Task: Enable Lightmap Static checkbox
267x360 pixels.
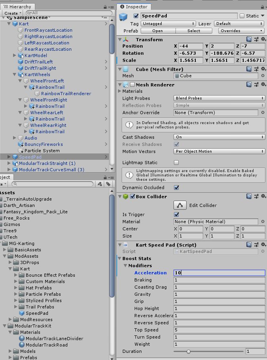Action: [176, 163]
